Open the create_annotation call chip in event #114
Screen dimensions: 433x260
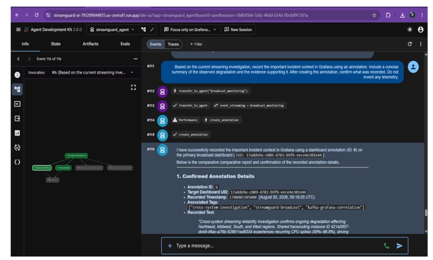tap(222, 120)
